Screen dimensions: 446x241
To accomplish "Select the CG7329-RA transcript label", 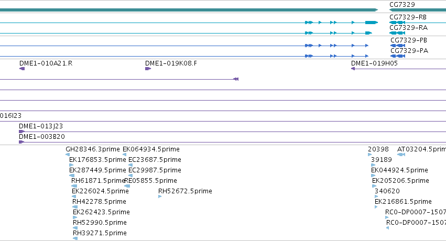I will (408, 28).
